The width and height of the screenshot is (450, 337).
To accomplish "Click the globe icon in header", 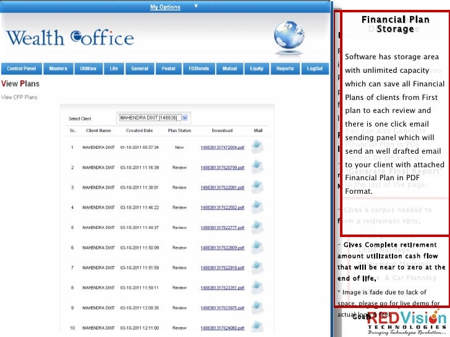I will tap(289, 37).
